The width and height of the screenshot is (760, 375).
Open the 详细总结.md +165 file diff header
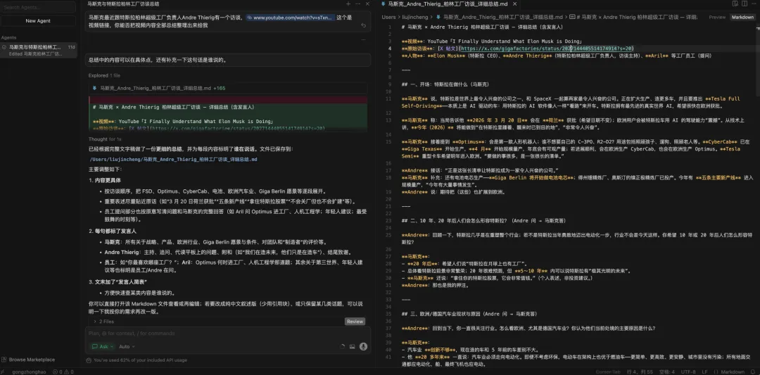(227, 88)
